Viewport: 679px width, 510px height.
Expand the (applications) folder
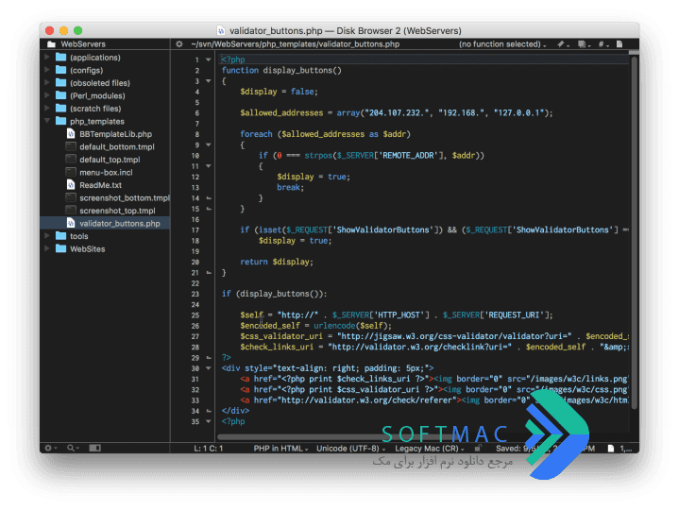point(47,58)
